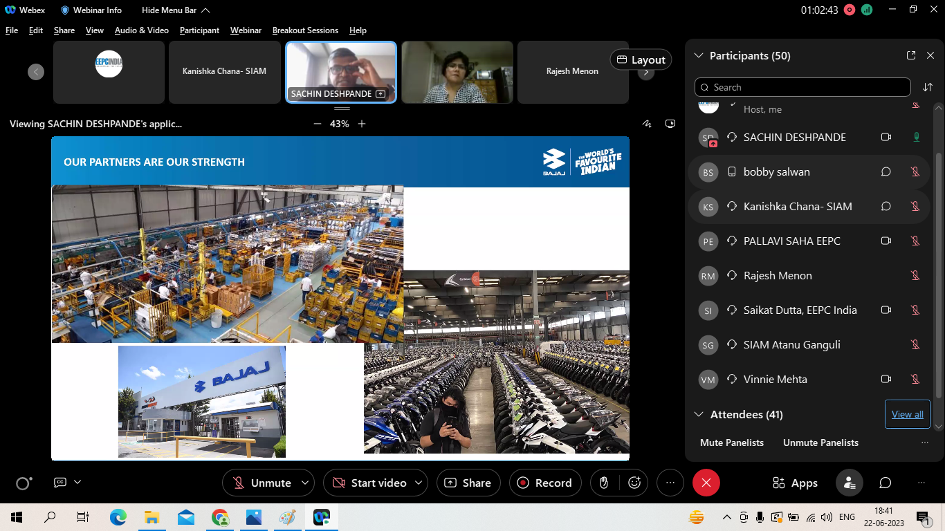Viewport: 945px width, 531px height.
Task: Open the Apps button
Action: (795, 483)
